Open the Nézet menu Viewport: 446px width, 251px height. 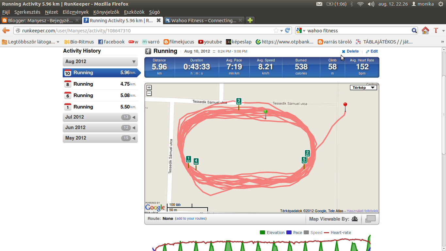[51, 12]
